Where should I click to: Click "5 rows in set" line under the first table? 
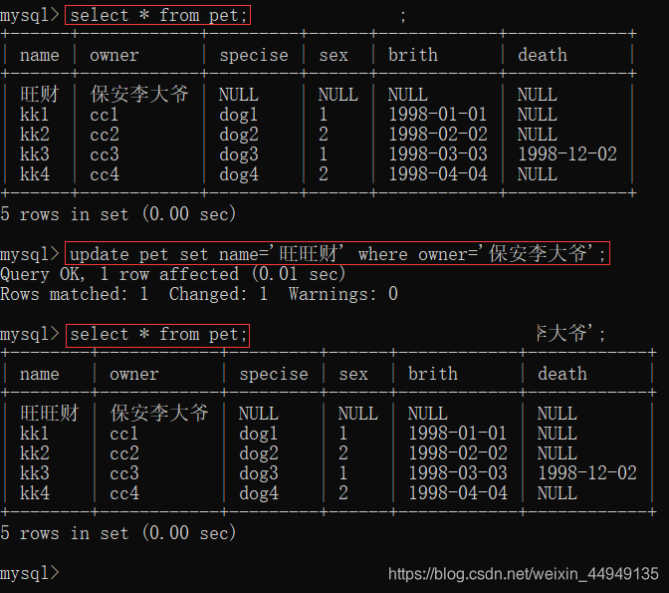coord(117,214)
